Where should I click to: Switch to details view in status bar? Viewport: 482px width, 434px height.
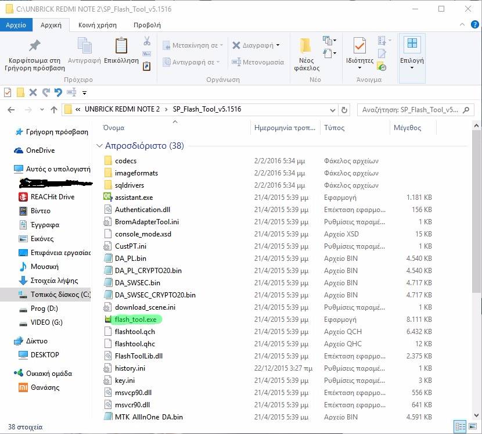coord(460,426)
